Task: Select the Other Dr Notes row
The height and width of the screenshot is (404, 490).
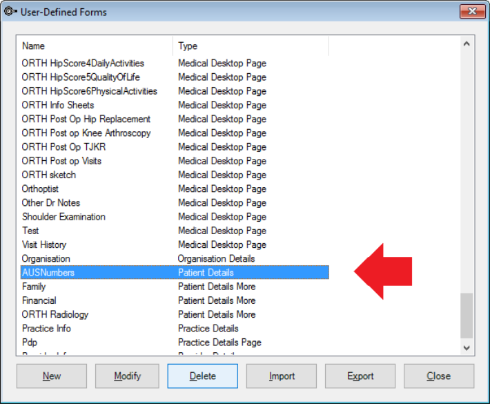Action: (x=175, y=202)
